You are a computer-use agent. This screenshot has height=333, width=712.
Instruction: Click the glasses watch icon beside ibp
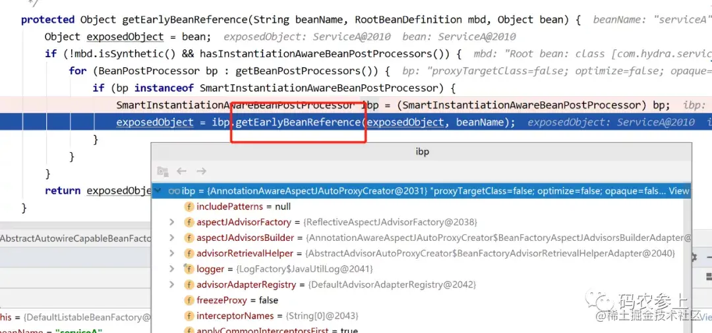point(174,192)
